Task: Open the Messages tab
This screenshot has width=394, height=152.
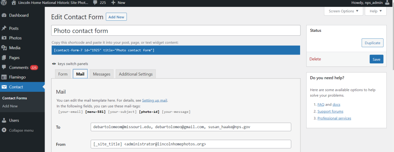Action: coord(102,74)
